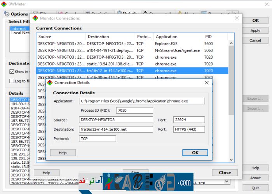Enable the 'Log to file' checkbox
272x194 pixels.
(12, 81)
